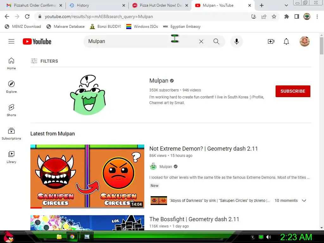This screenshot has height=243, width=324.
Task: Show hidden tray icons arrow
Action: 252,237
